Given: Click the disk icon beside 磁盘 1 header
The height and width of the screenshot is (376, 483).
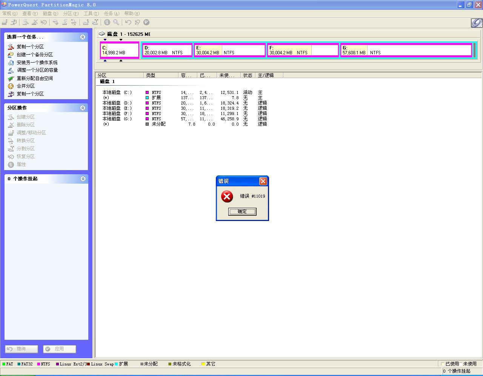Looking at the screenshot, I should click(x=102, y=34).
